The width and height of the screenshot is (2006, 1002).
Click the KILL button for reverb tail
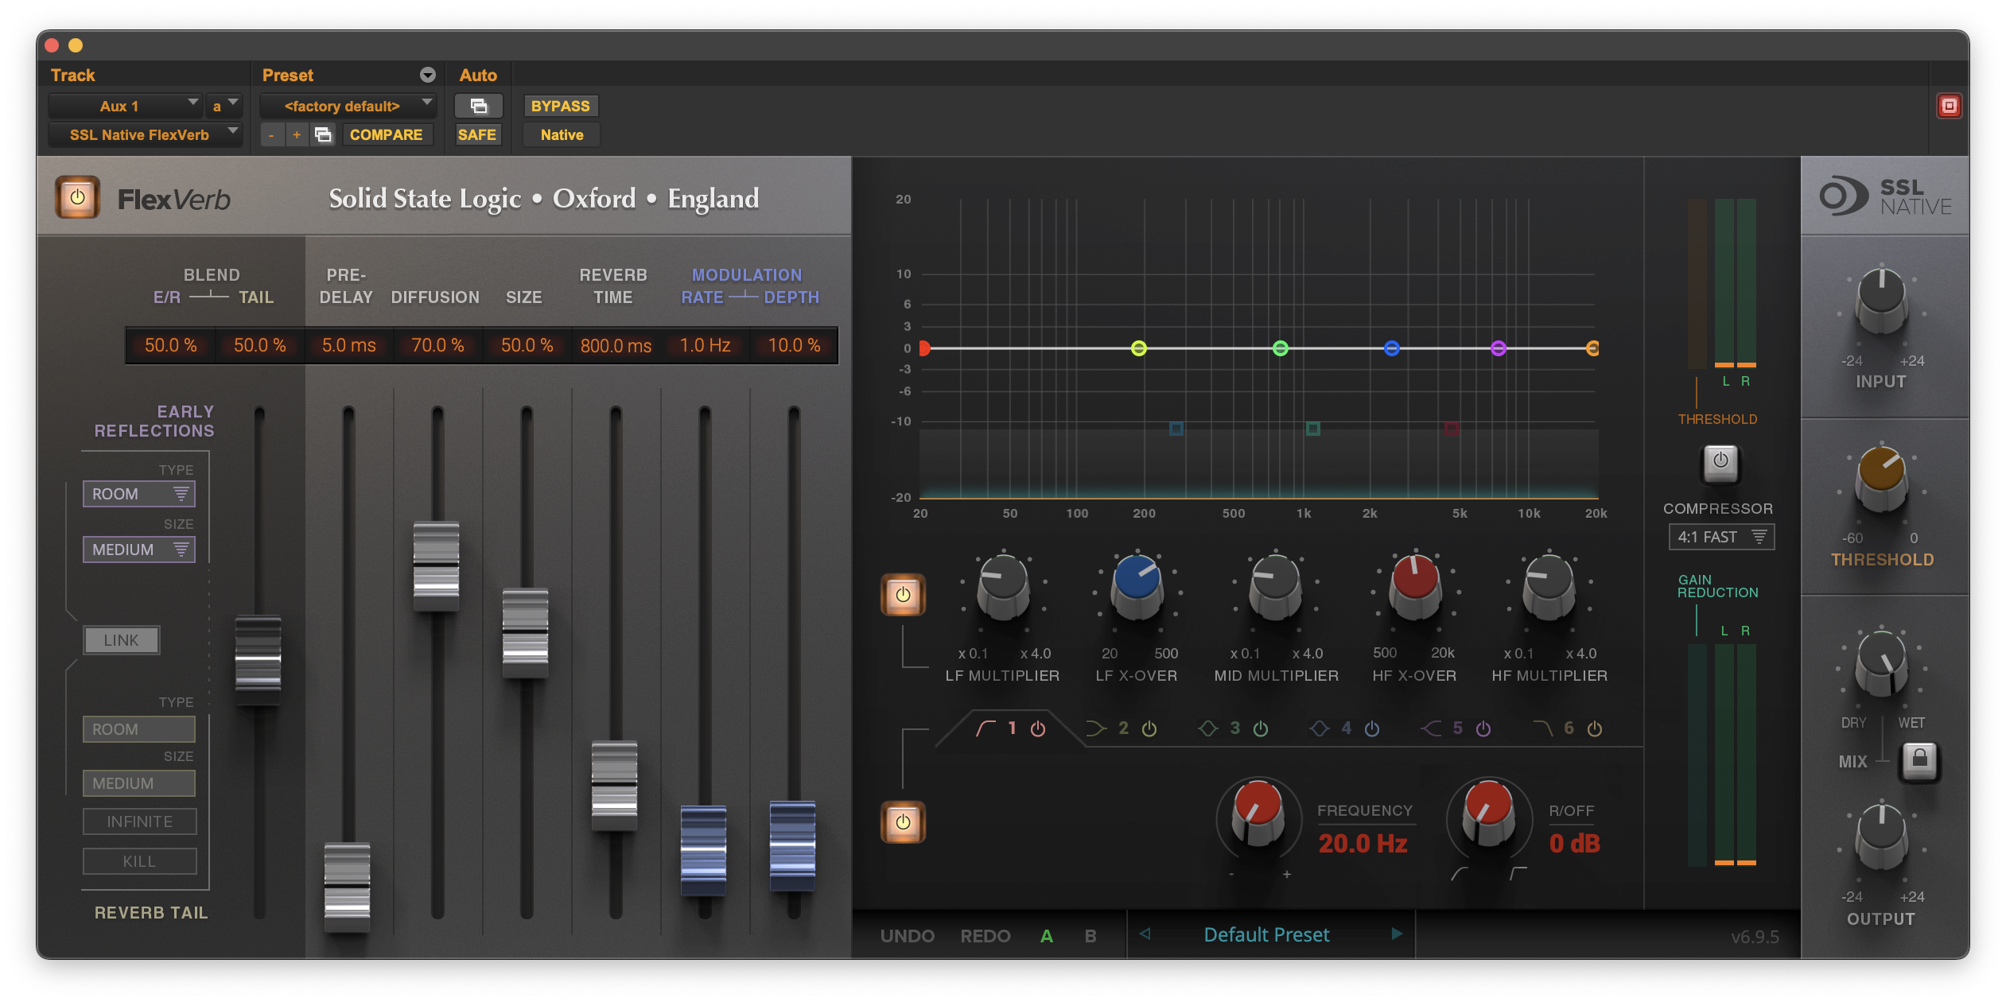point(139,860)
